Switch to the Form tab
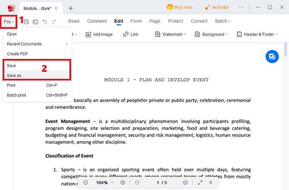 click(x=136, y=21)
